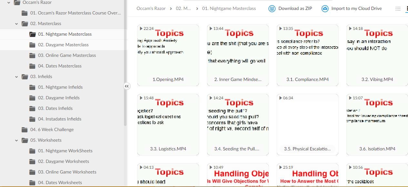Click the Import to my Cloud Drive icon
The image size is (408, 187).
pos(325,9)
